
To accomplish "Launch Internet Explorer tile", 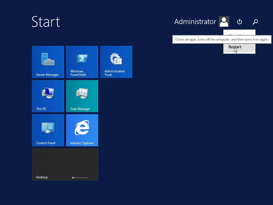I will point(82,130).
